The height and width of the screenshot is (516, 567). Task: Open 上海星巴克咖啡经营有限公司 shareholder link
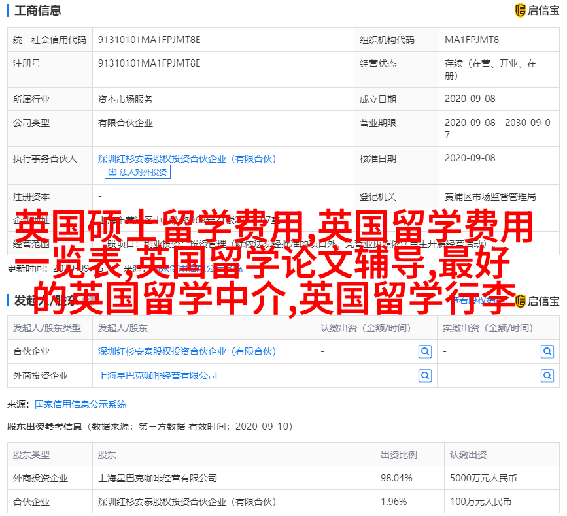pyautogui.click(x=158, y=376)
